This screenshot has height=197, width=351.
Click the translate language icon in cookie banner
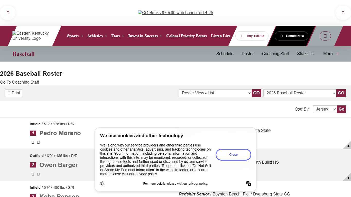[x=248, y=183]
